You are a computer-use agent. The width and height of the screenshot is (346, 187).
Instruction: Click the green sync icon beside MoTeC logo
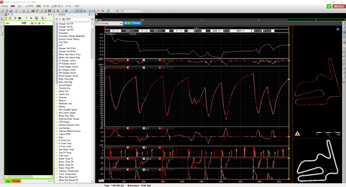click(x=329, y=6)
